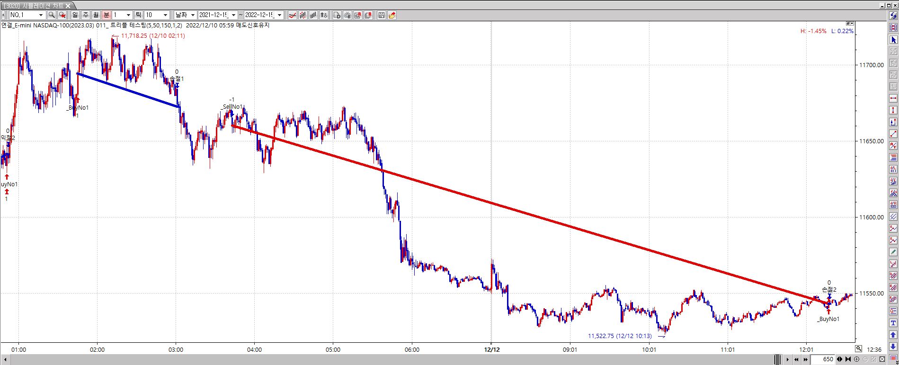Click the 주 (weekly) period button
The image size is (899, 365).
point(86,15)
